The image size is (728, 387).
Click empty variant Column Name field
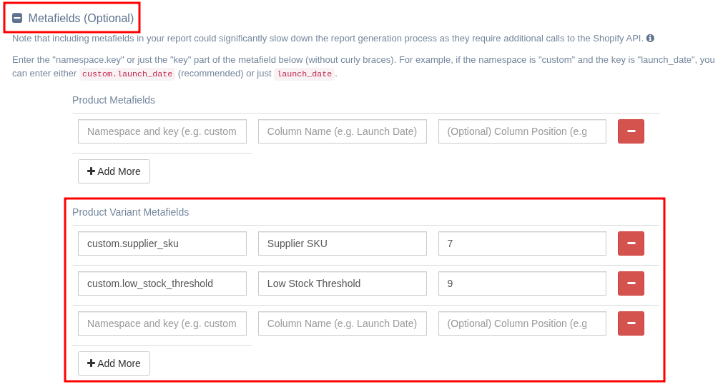point(342,323)
